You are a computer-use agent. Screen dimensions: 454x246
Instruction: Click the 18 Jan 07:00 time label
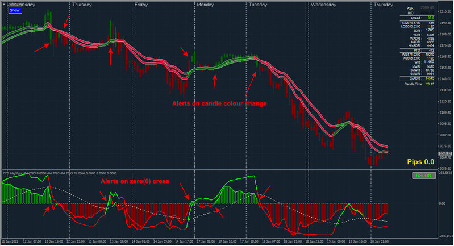[270, 241]
